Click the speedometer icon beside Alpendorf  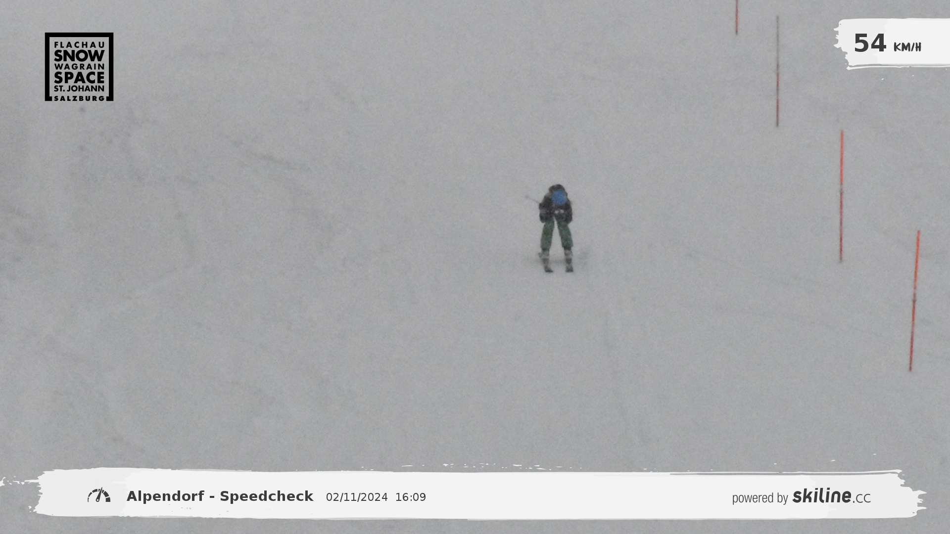(99, 495)
